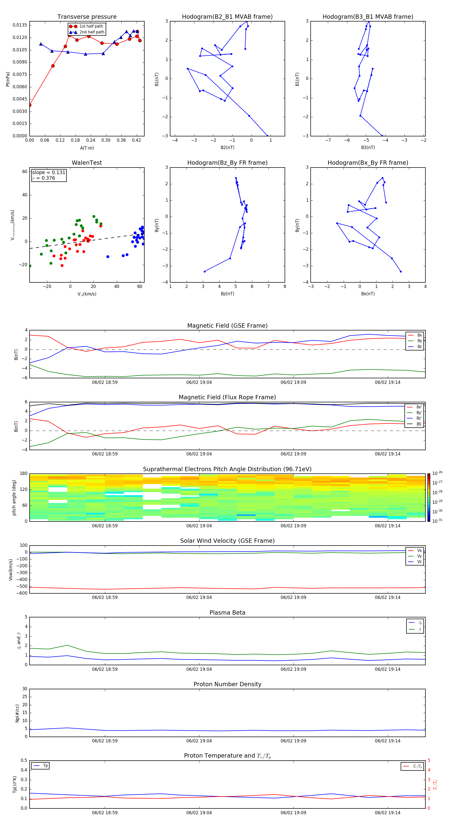Click the slope = 0.131 annotation box
This screenshot has height=835, width=455.
coord(49,175)
